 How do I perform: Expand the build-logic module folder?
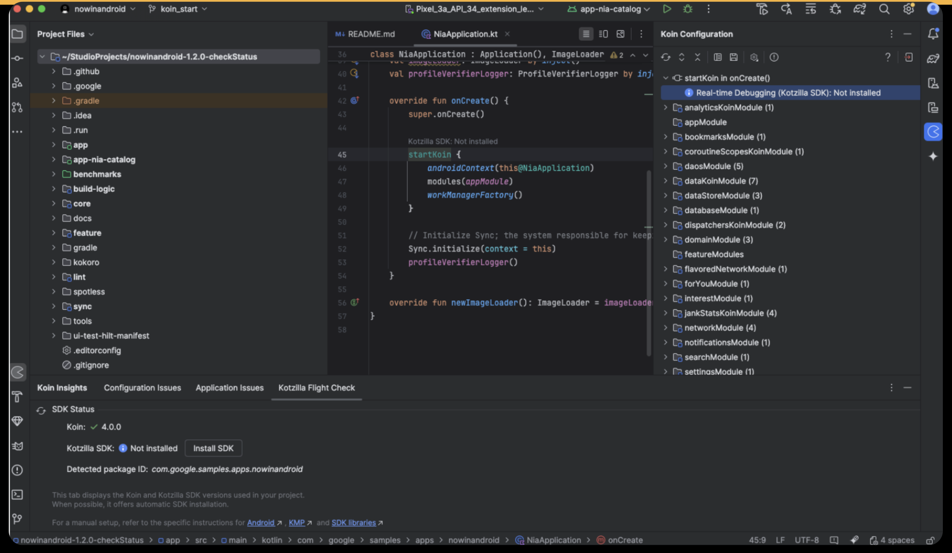pos(54,189)
